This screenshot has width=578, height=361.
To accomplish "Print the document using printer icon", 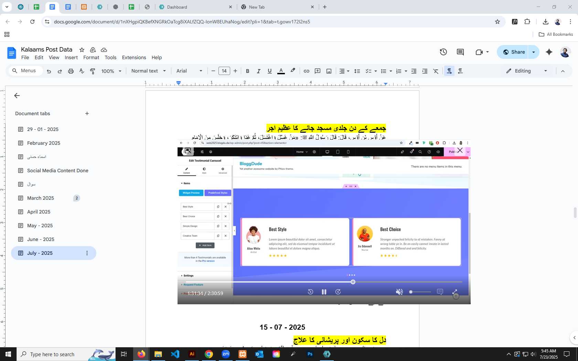I will (71, 71).
